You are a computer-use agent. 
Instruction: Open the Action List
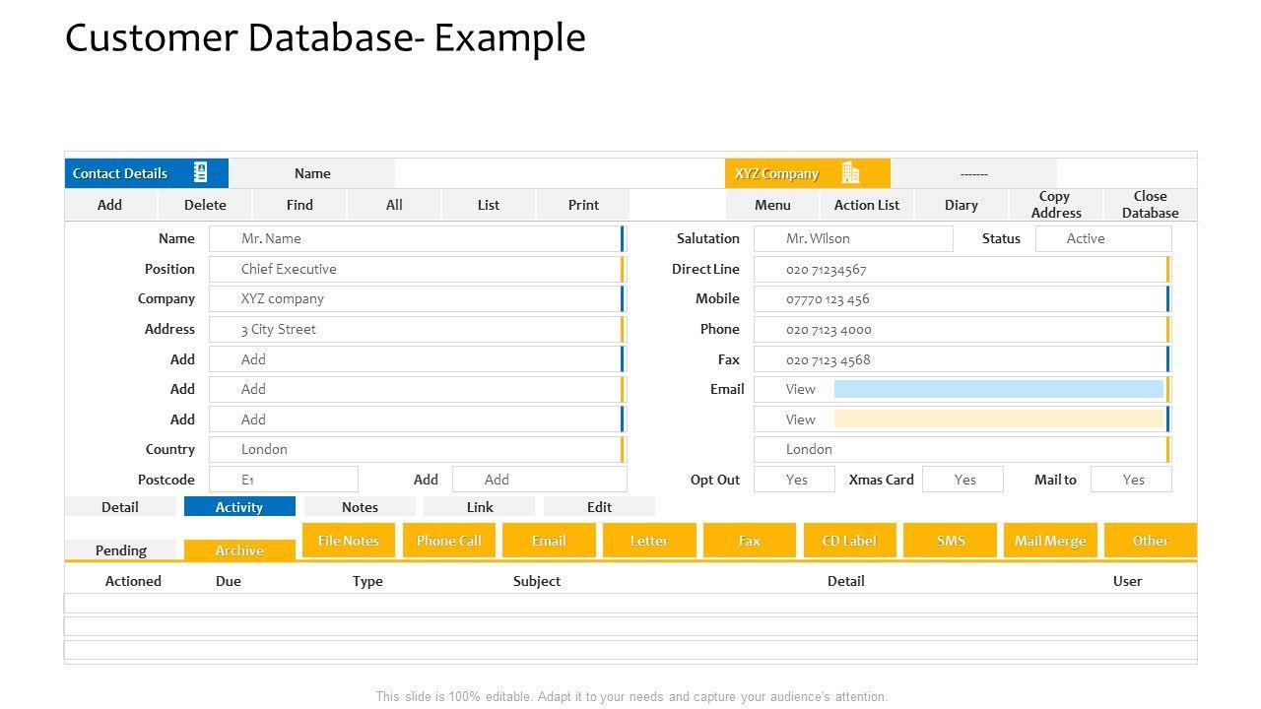[867, 205]
